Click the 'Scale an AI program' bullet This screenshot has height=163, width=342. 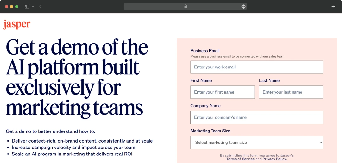click(x=72, y=154)
